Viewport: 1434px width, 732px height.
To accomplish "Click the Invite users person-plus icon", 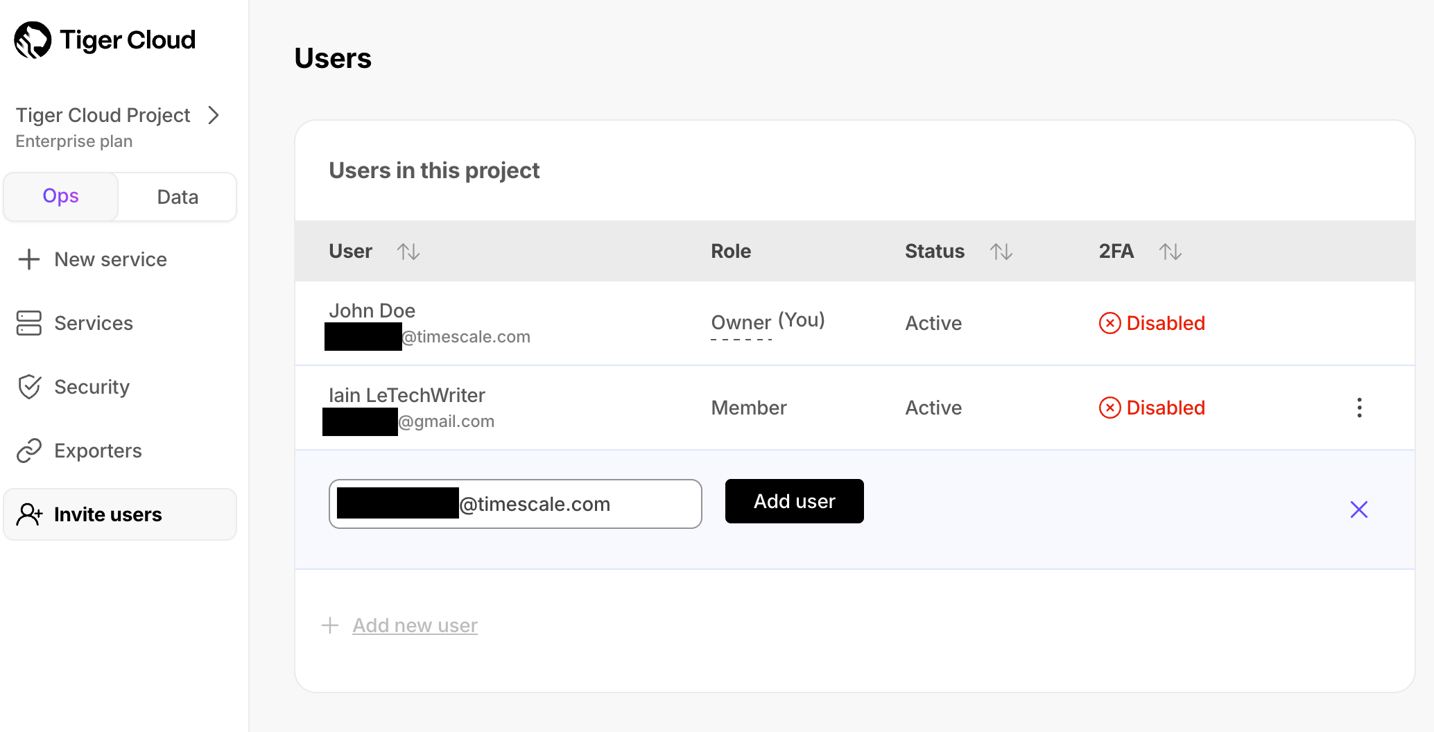I will tap(29, 514).
